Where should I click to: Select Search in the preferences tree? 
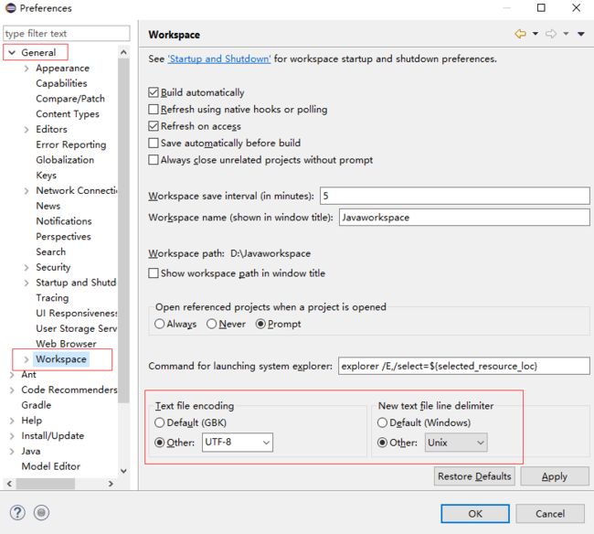pos(51,251)
